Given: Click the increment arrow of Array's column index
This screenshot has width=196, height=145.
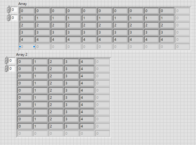Looking at the screenshot, I should 8,16.
